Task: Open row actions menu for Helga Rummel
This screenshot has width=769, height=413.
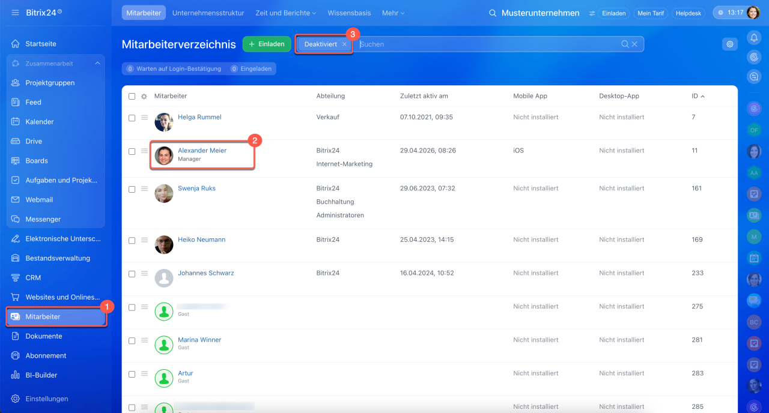Action: pos(144,118)
